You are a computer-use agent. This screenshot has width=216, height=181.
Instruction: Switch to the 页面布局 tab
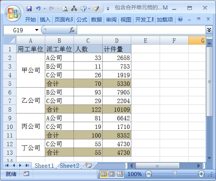coord(64,20)
